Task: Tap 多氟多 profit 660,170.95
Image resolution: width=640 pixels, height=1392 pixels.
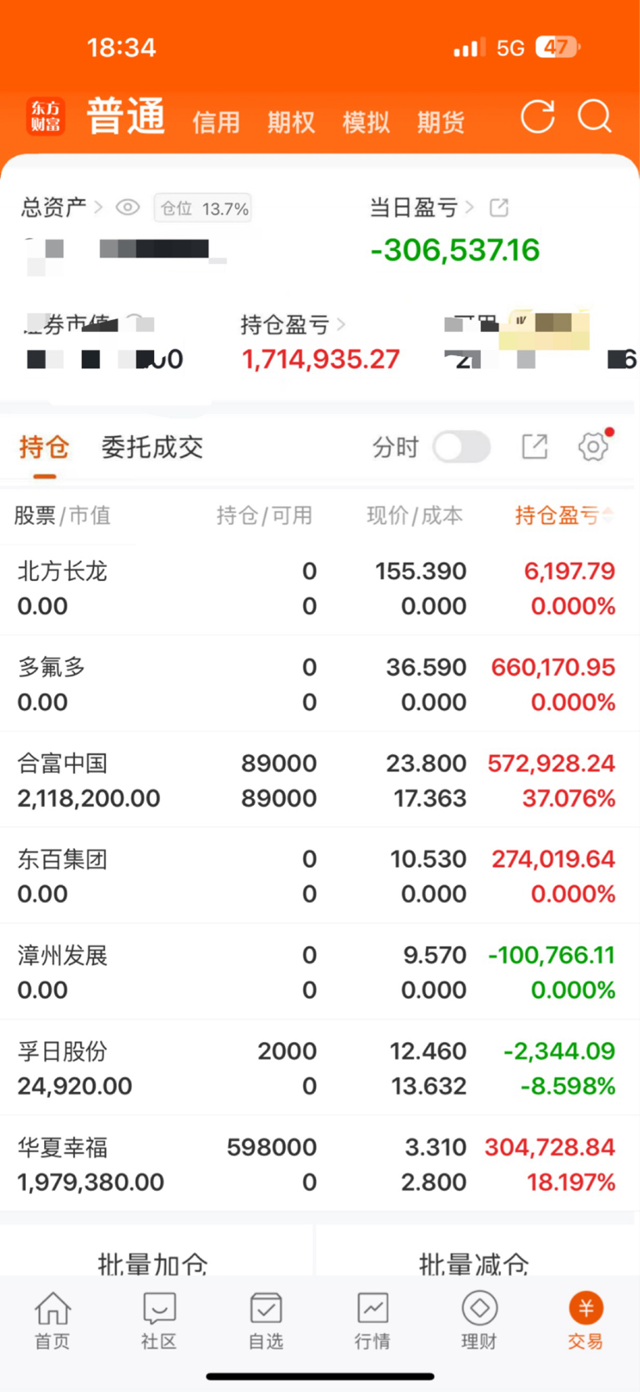Action: [553, 667]
